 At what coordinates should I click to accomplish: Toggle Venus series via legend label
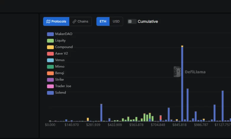click(60, 60)
